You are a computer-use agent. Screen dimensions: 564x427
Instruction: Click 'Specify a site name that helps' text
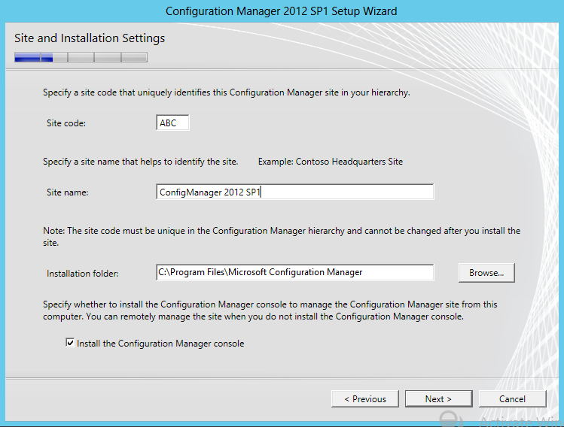click(141, 162)
